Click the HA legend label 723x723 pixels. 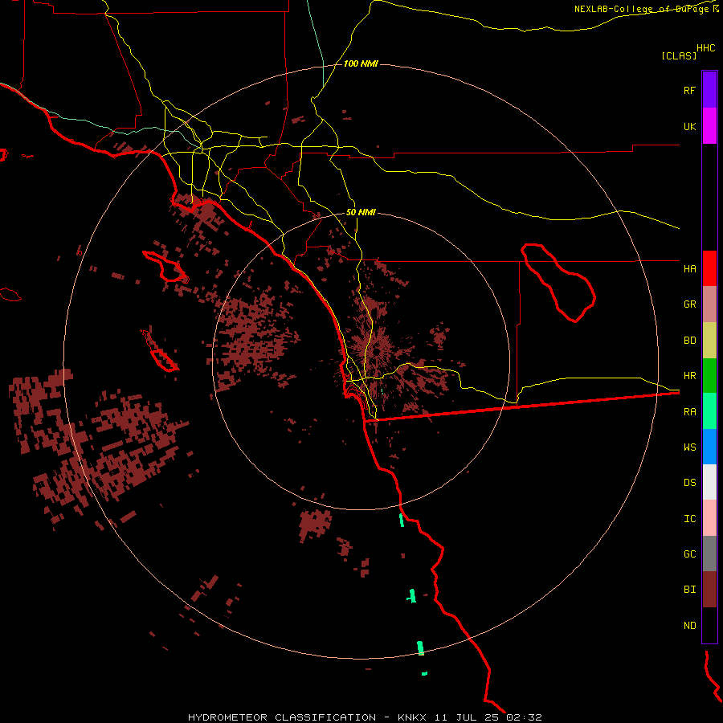689,268
